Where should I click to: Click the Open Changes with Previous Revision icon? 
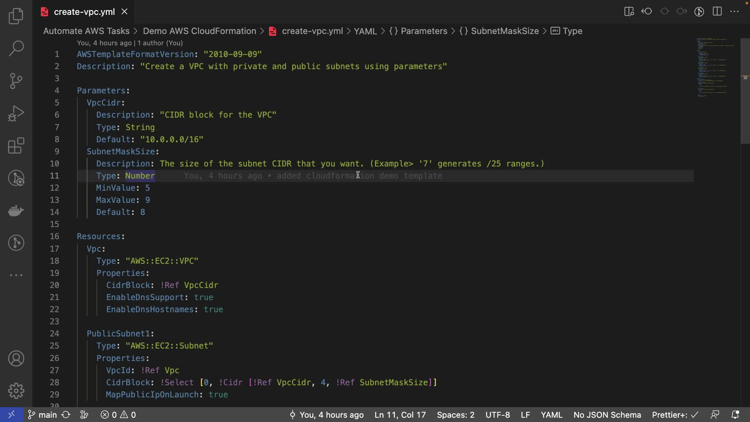coord(646,11)
